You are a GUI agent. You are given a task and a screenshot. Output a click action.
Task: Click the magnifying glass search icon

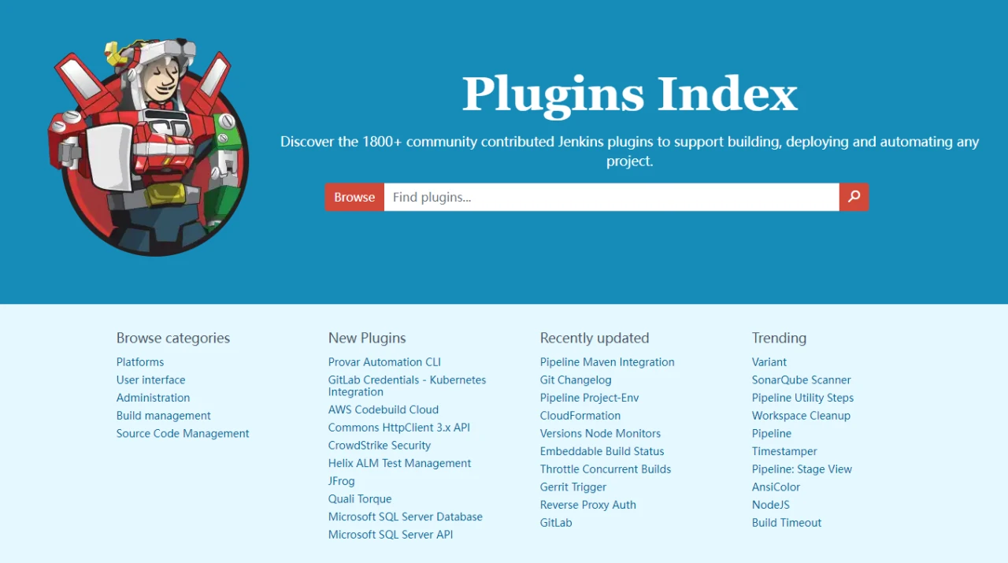pos(854,197)
